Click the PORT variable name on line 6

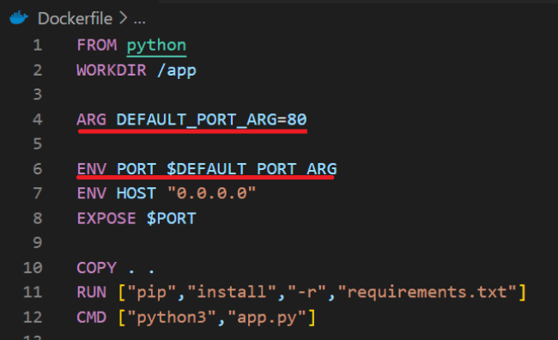(x=136, y=169)
